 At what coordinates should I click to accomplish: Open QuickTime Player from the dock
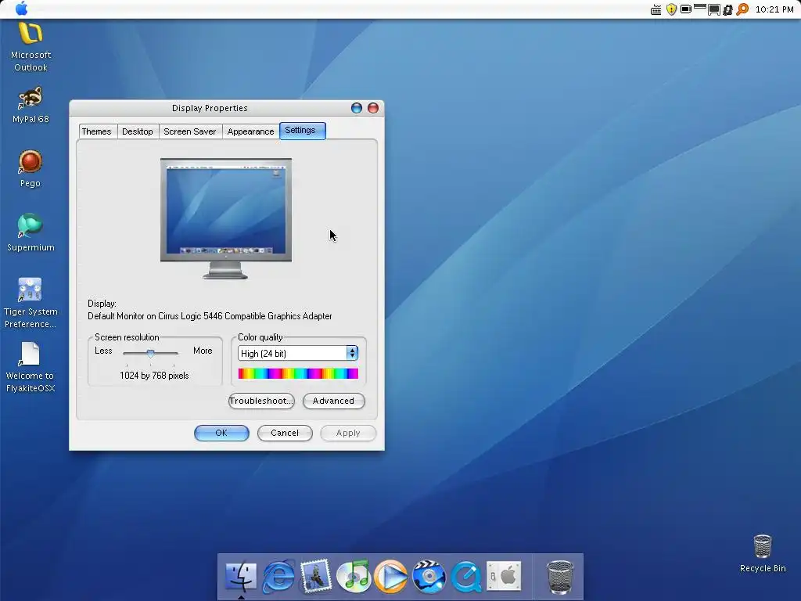click(466, 577)
